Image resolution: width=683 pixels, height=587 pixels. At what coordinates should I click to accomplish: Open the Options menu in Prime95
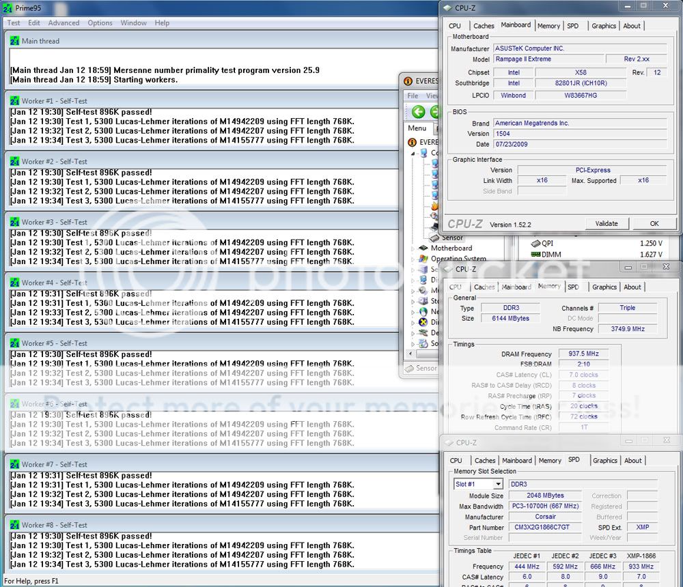tap(100, 23)
